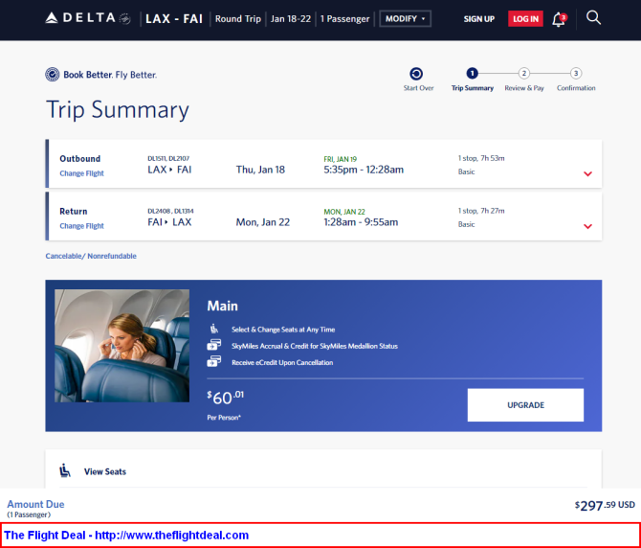The width and height of the screenshot is (641, 548).
Task: Click the SkyMiles Accrual card icon
Action: [x=213, y=345]
